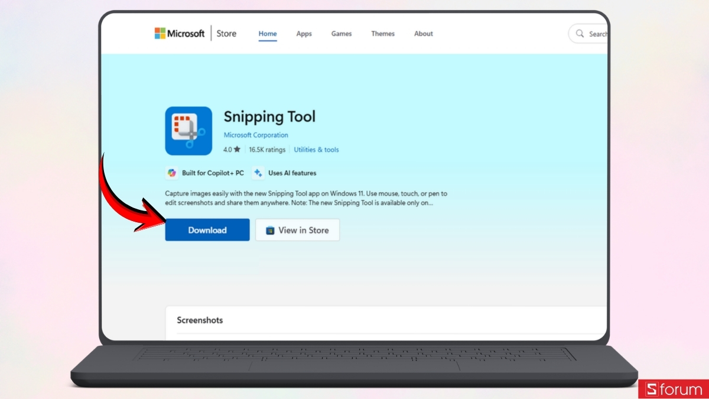This screenshot has width=709, height=399.
Task: Click the Built for Copilot+ PC badge text
Action: [213, 173]
